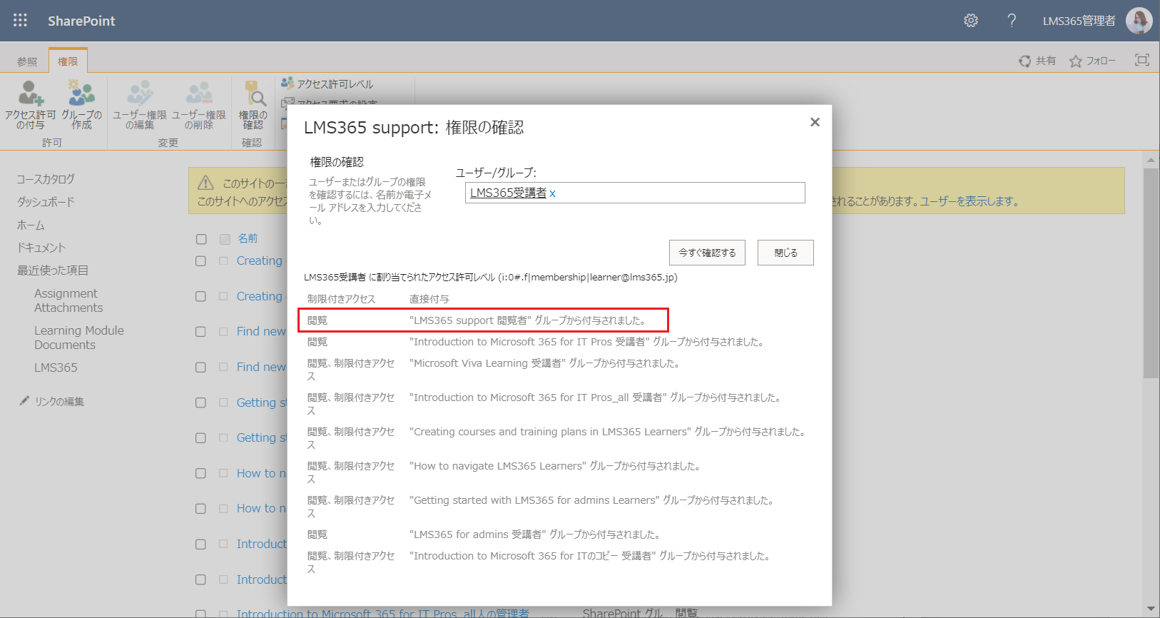Check the first Find new row checkbox
Viewport: 1160px width, 618px height.
201,332
